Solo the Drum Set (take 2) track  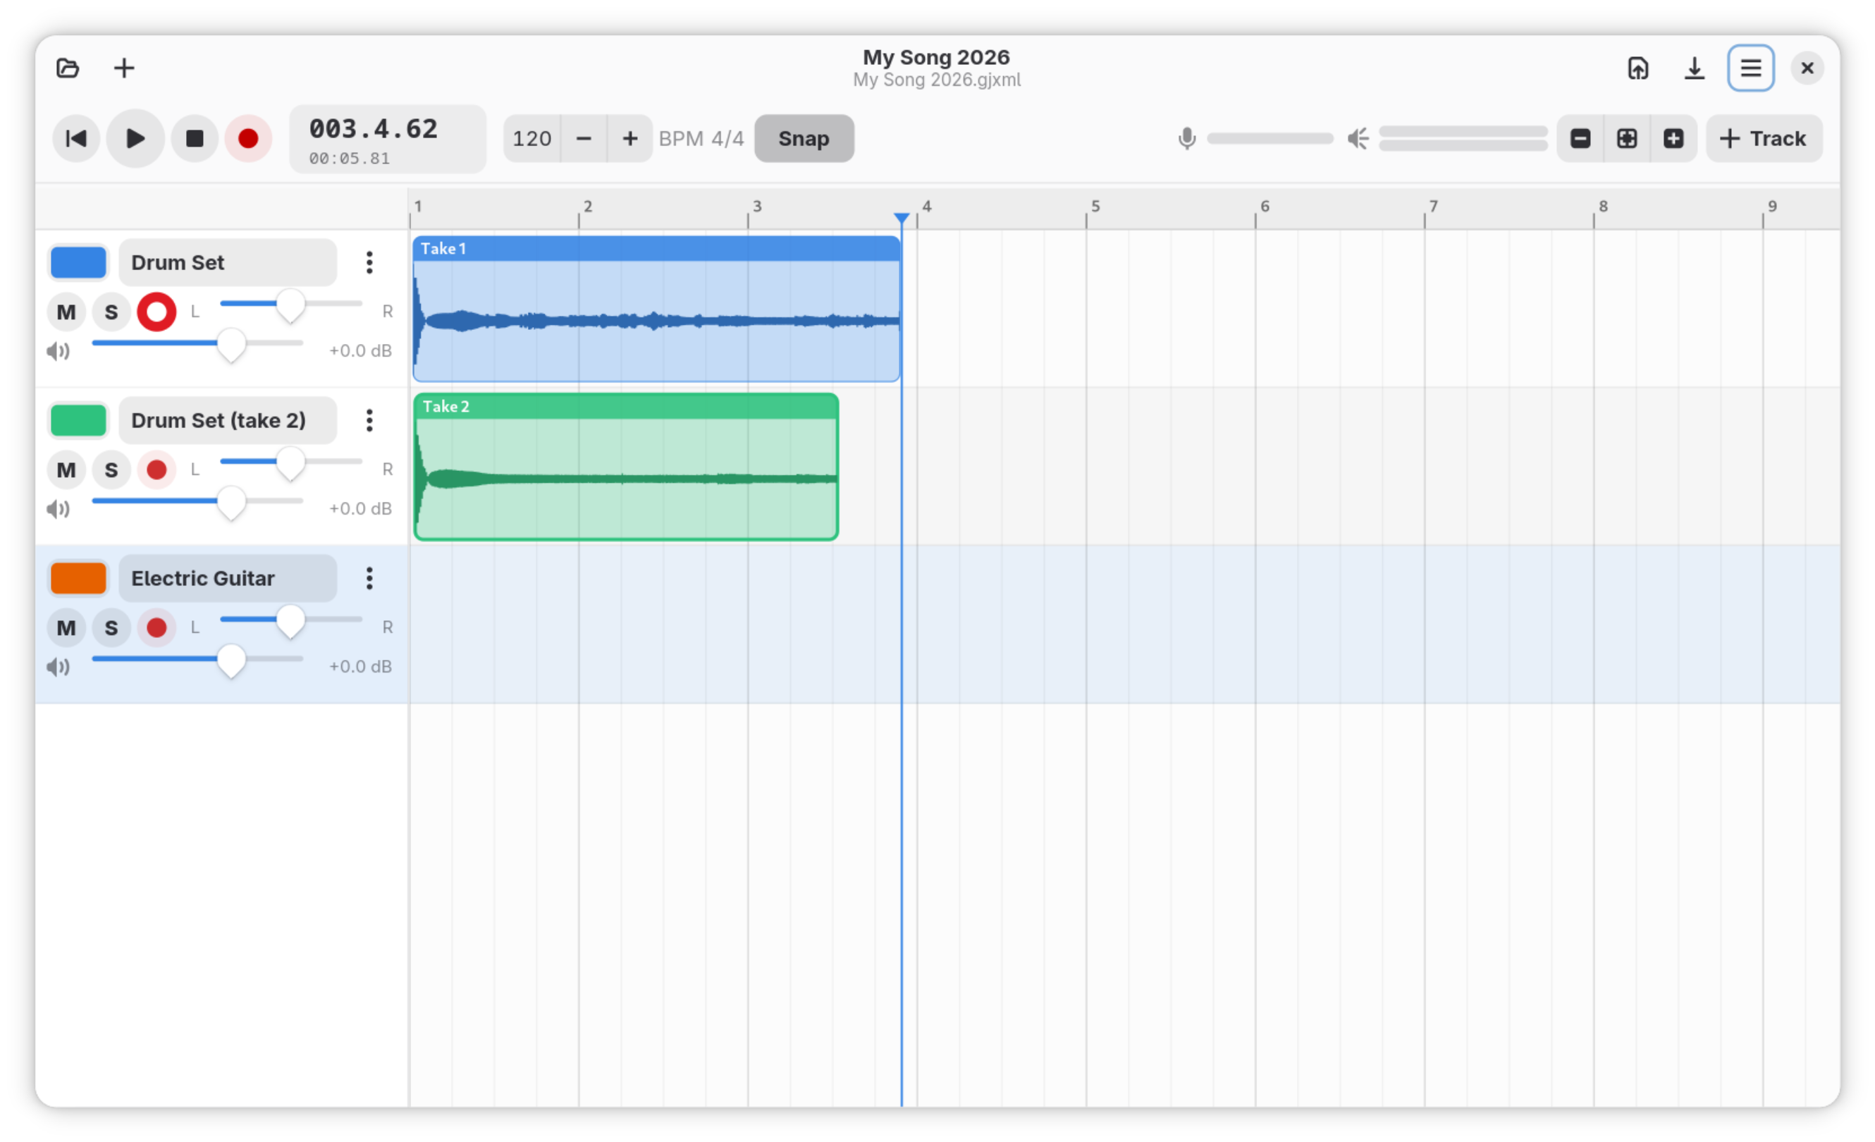[111, 470]
